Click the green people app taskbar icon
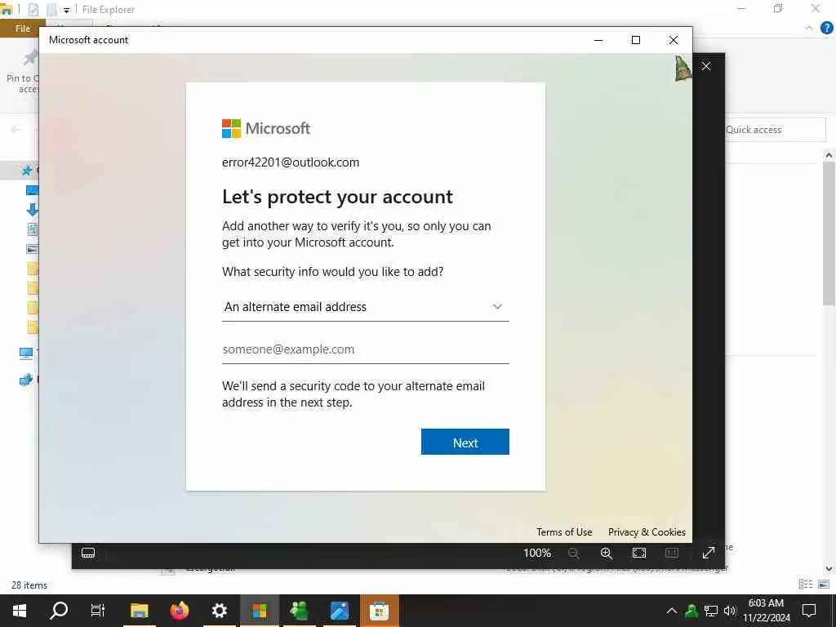836x627 pixels. pyautogui.click(x=299, y=611)
